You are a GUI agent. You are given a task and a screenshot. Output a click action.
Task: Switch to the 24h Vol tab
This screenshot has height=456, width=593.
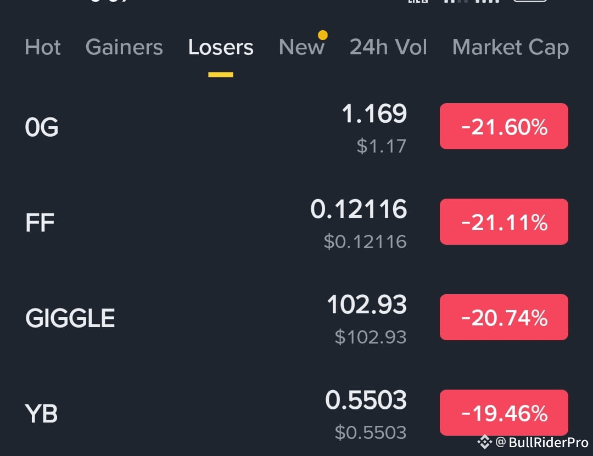[388, 48]
